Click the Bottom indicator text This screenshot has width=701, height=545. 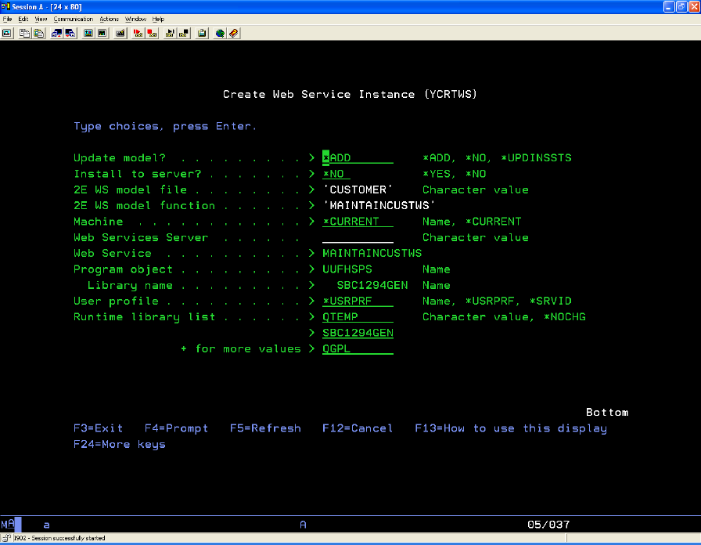(607, 412)
